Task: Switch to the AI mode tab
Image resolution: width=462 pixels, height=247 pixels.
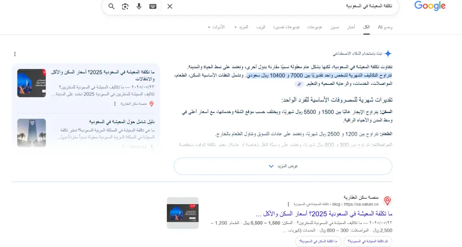Action: click(385, 27)
